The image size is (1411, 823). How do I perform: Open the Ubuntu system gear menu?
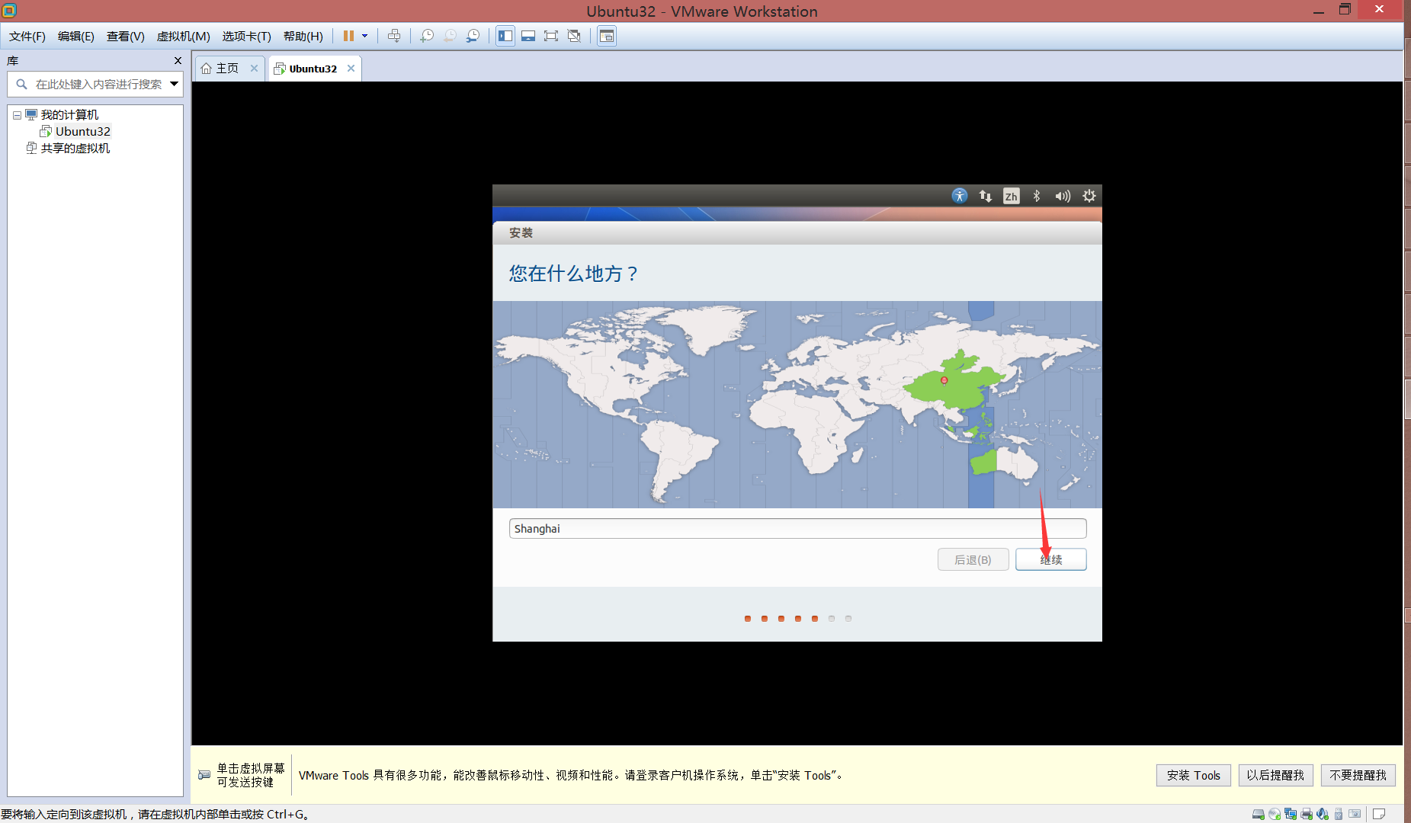(x=1089, y=196)
